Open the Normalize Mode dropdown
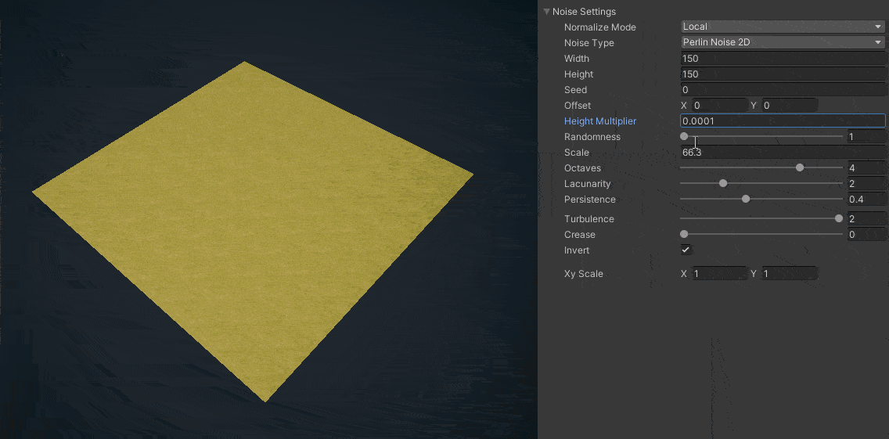The image size is (889, 439). pos(782,27)
